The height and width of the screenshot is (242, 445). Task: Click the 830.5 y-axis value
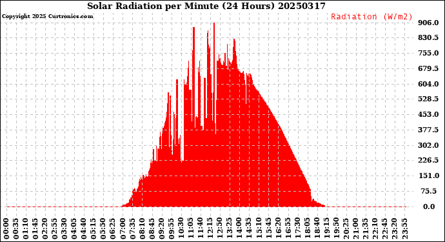click(x=428, y=37)
